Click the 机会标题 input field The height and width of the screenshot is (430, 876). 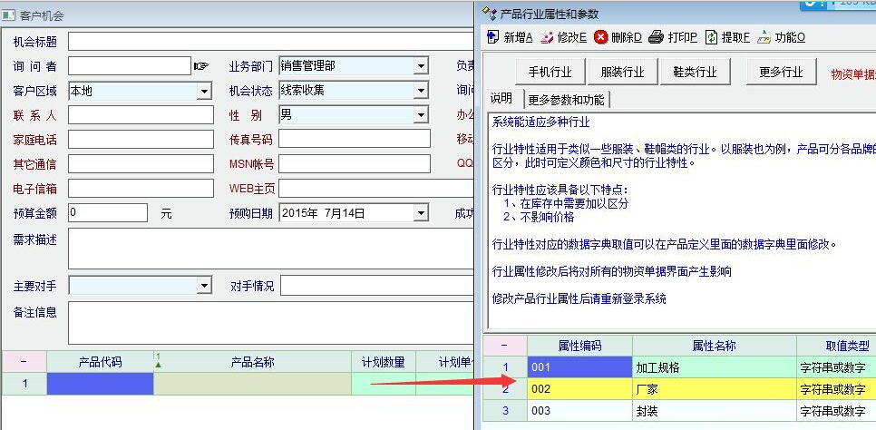click(272, 42)
